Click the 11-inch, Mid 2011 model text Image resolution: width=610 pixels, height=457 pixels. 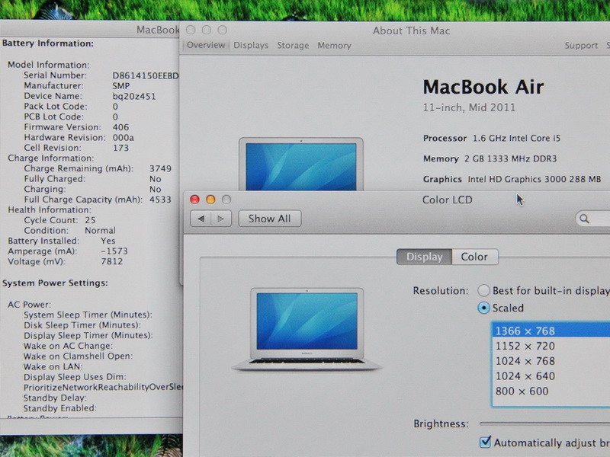coord(469,107)
